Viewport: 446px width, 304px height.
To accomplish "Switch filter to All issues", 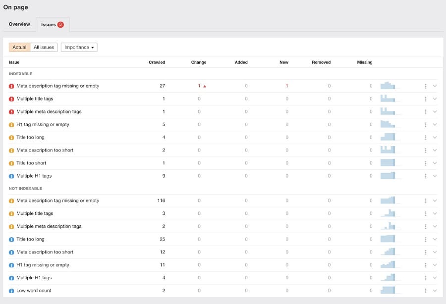I will [44, 48].
